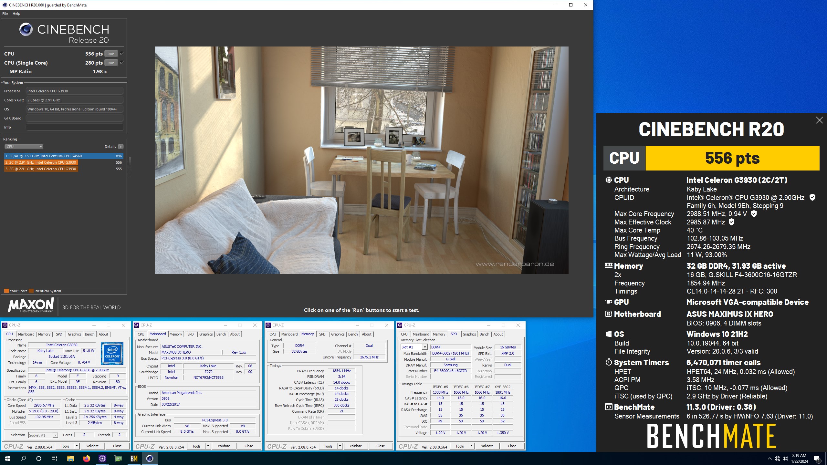
Task: Show hidden system tray icons
Action: click(x=769, y=459)
